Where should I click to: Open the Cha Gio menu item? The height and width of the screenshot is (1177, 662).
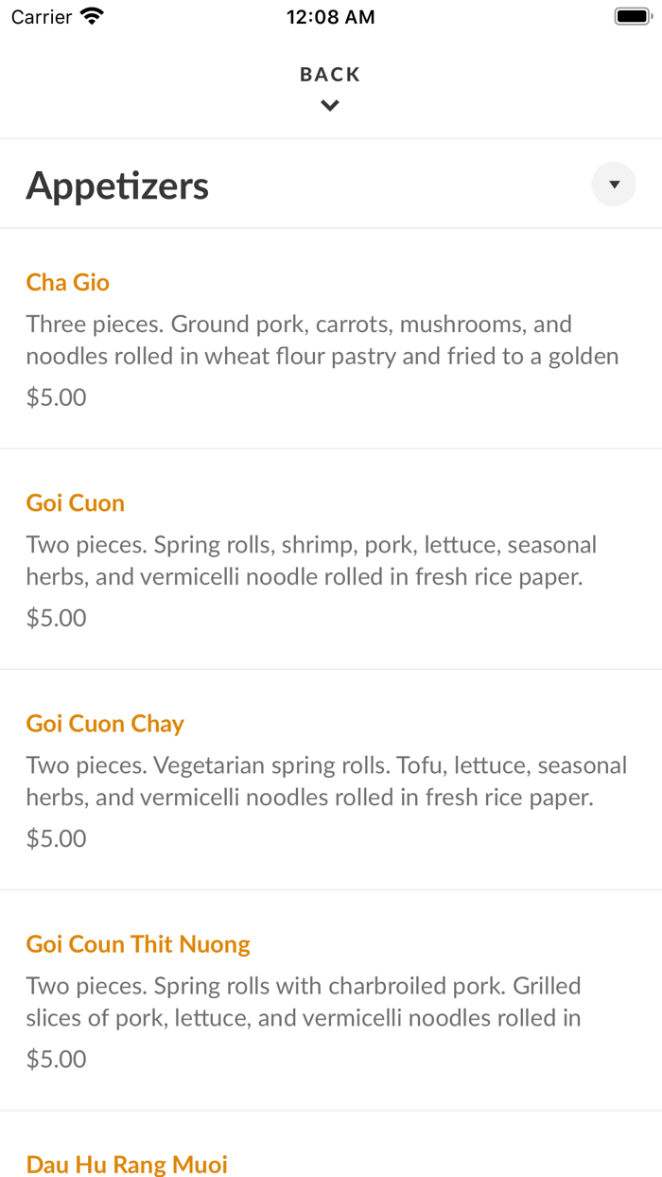pos(67,282)
